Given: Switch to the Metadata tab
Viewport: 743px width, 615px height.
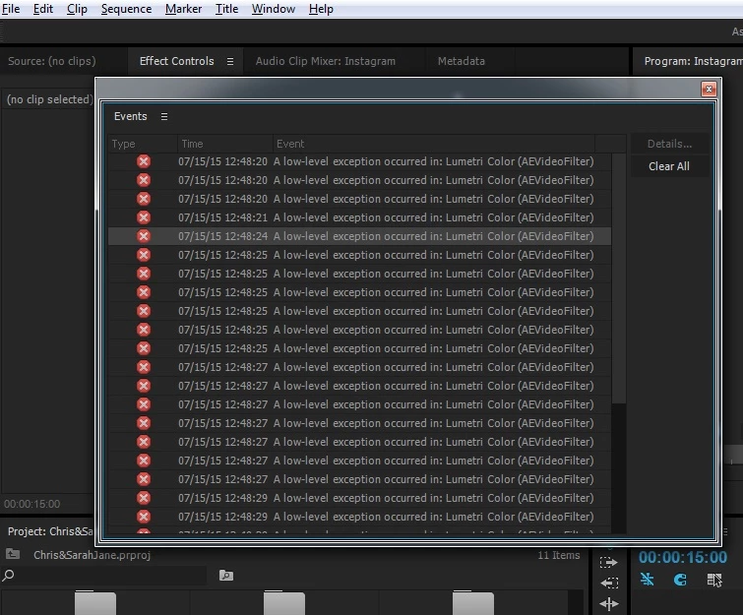Looking at the screenshot, I should pyautogui.click(x=462, y=61).
